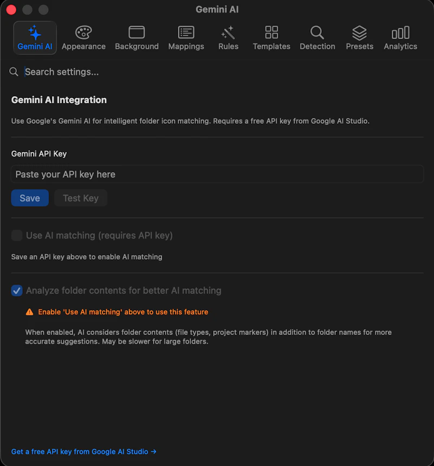Viewport: 434px width, 466px height.
Task: Open the Templates grid tab
Action: pyautogui.click(x=271, y=37)
